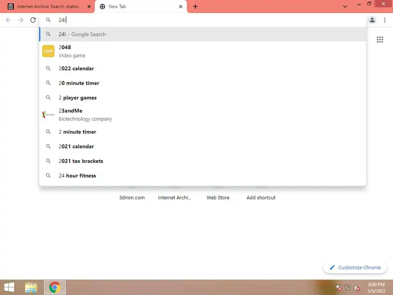
Task: Click the search icon beside 2 player games
Action: tap(48, 98)
